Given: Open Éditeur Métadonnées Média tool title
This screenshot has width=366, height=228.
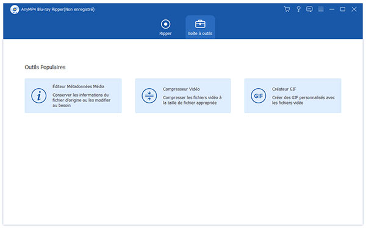Looking at the screenshot, I should pos(79,86).
